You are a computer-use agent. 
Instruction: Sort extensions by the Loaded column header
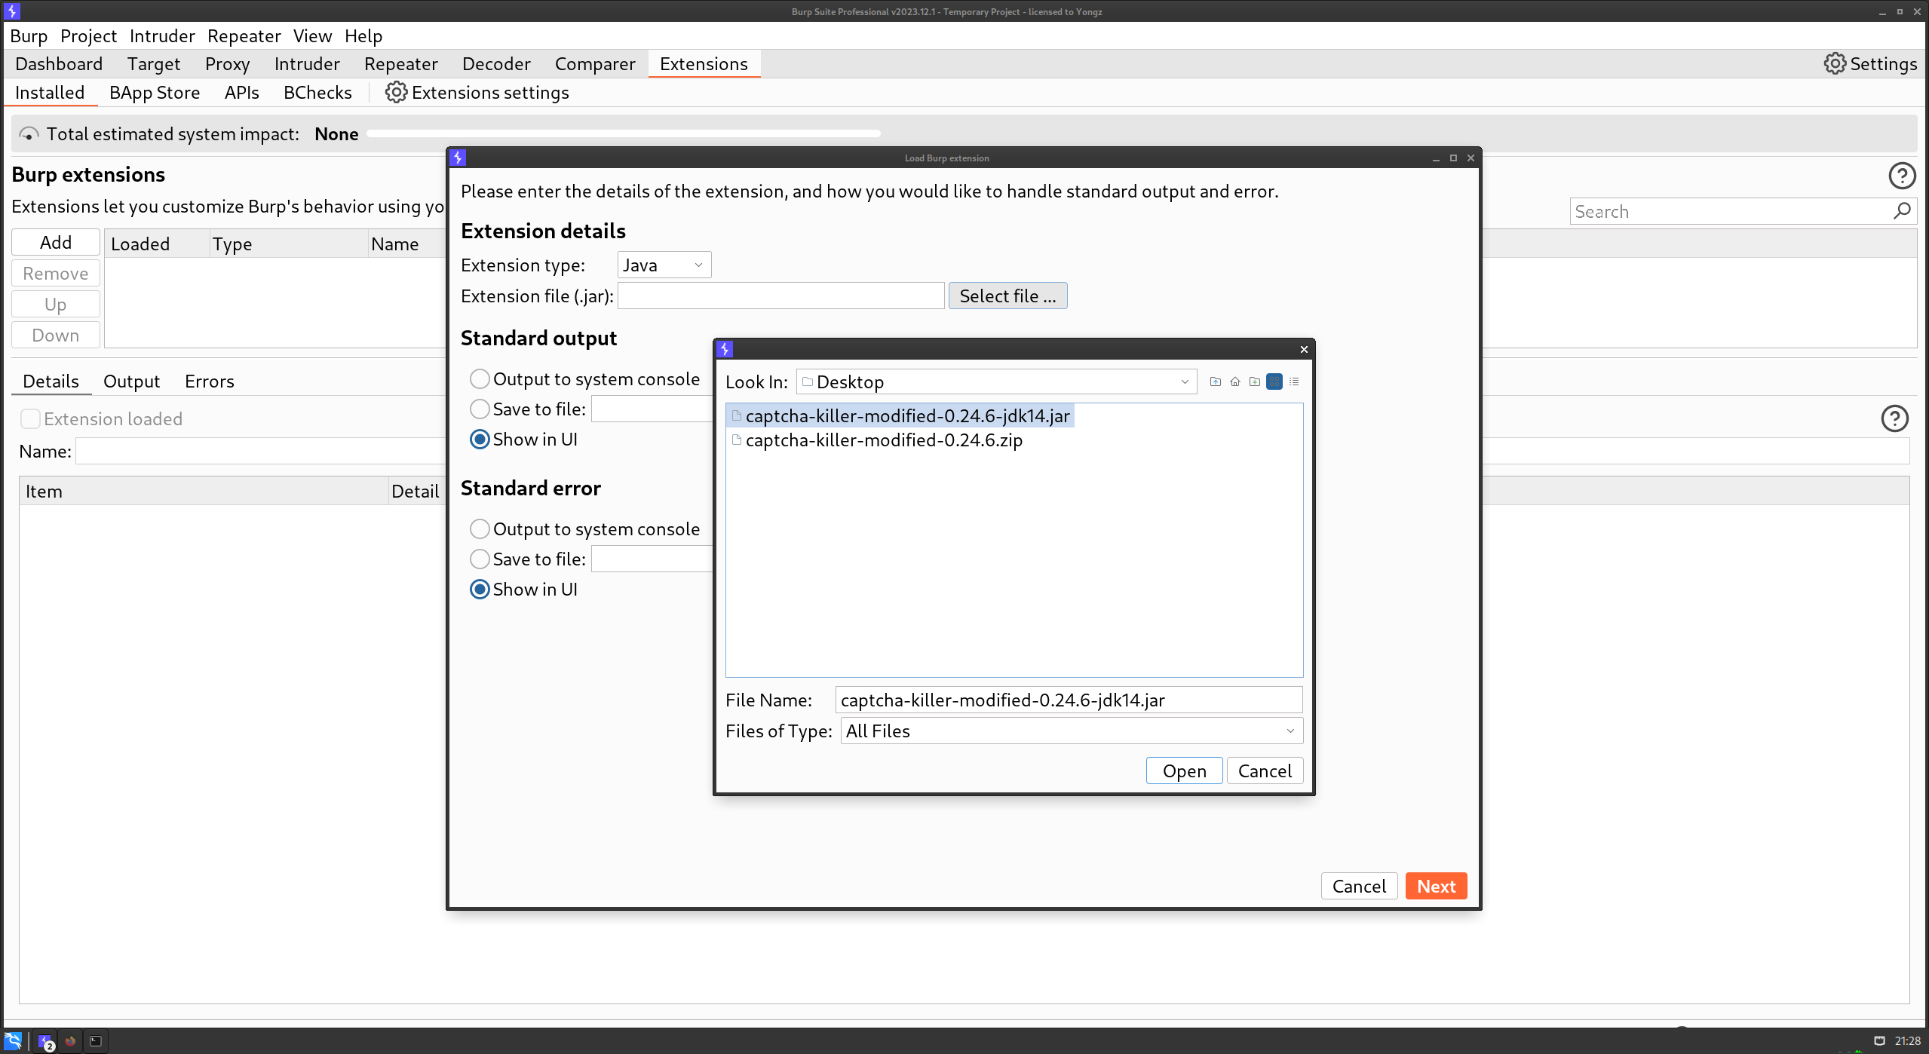(x=157, y=244)
